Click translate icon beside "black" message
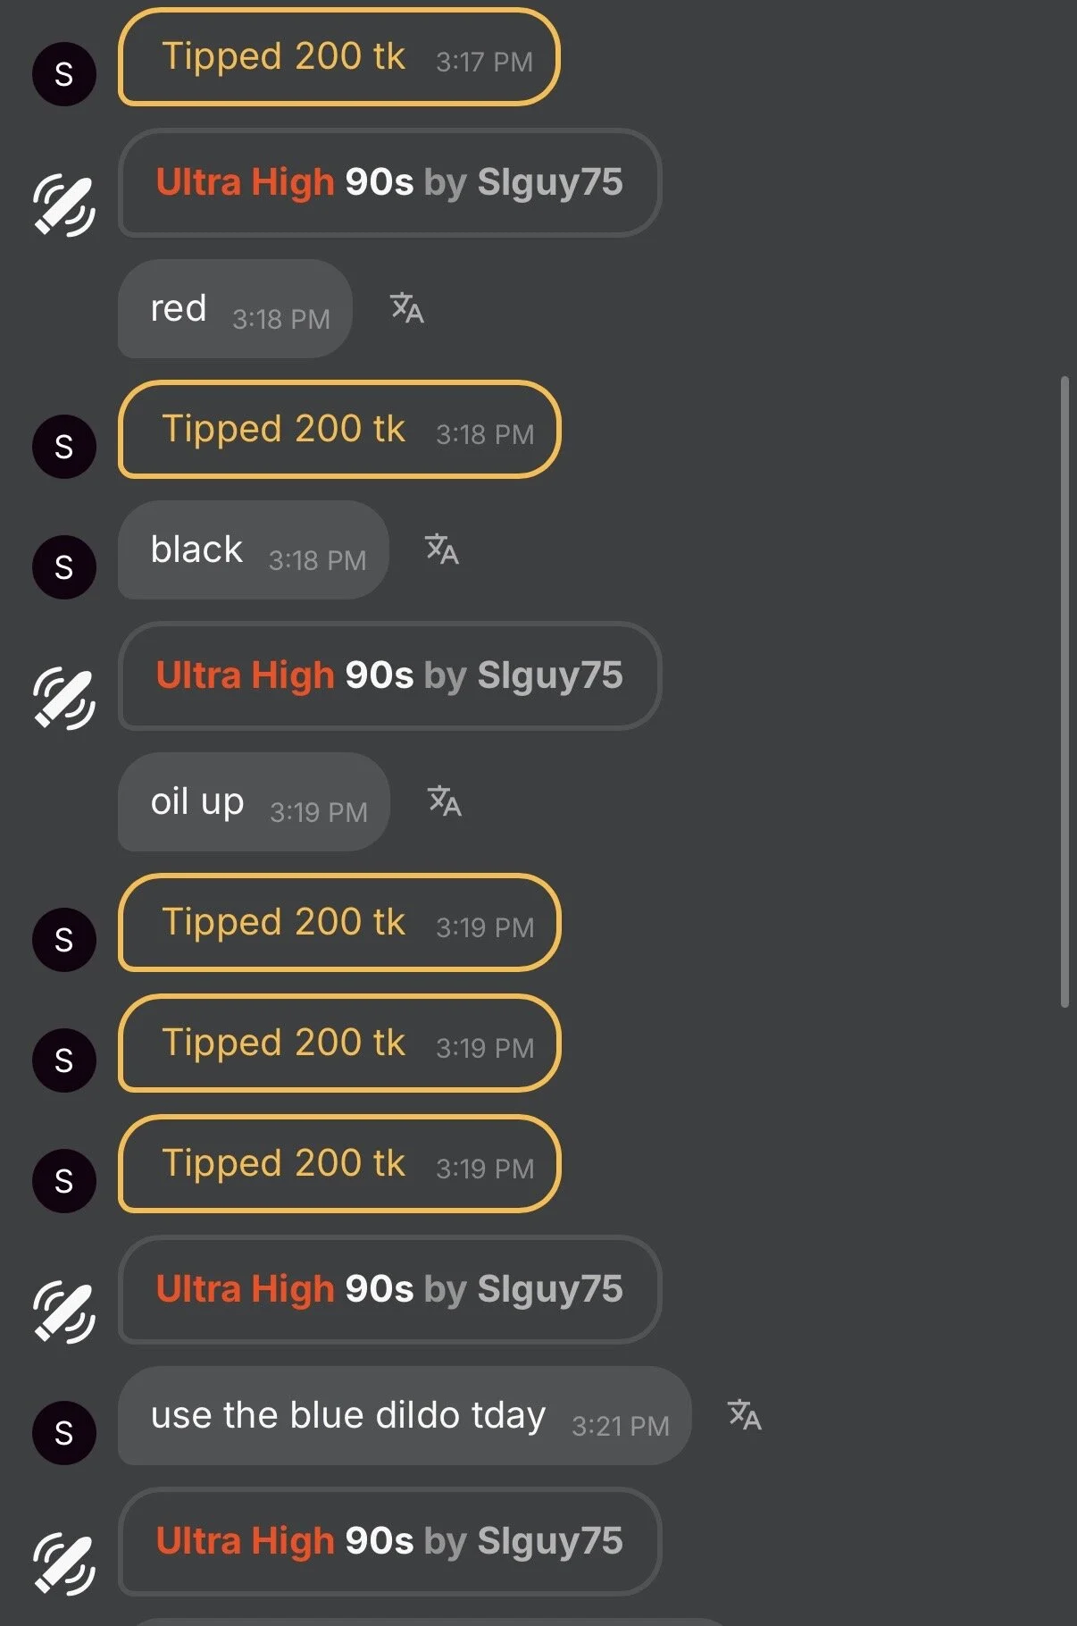 point(442,549)
